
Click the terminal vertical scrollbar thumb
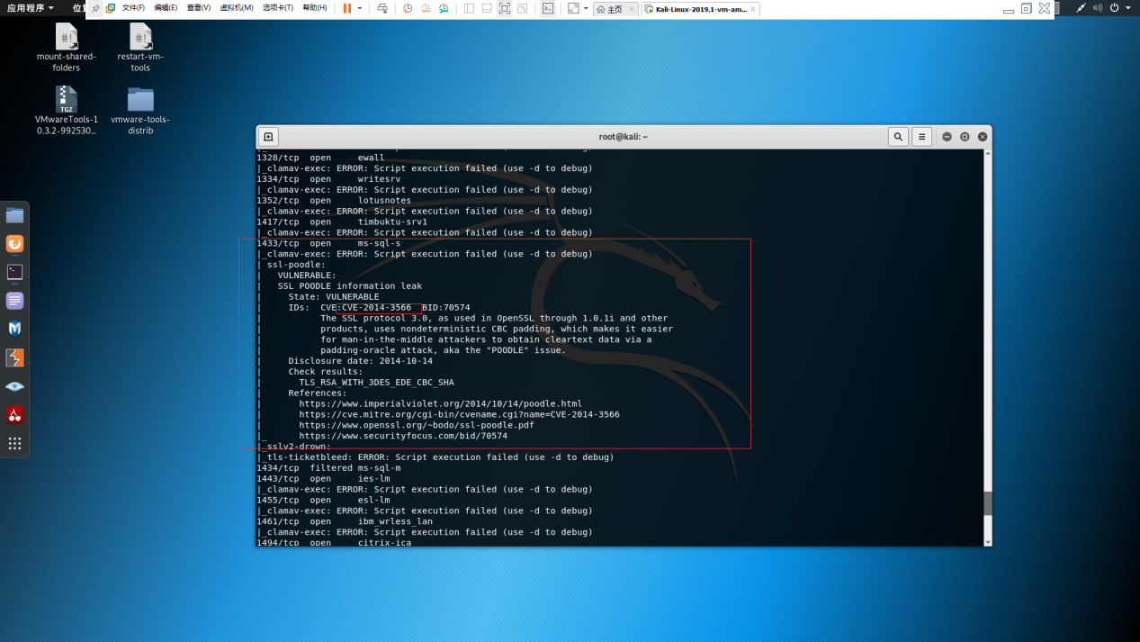click(988, 503)
